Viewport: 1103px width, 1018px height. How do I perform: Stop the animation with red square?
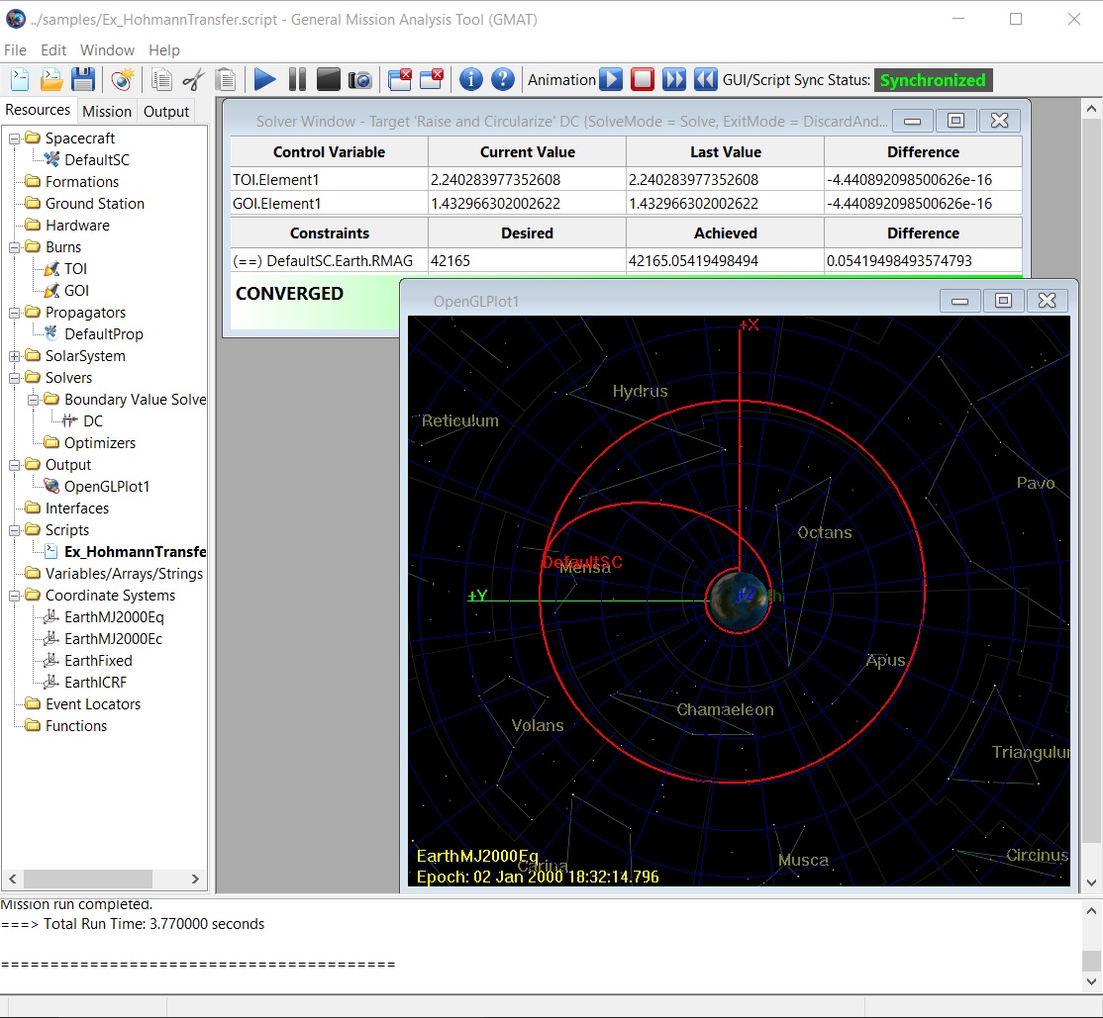point(643,80)
